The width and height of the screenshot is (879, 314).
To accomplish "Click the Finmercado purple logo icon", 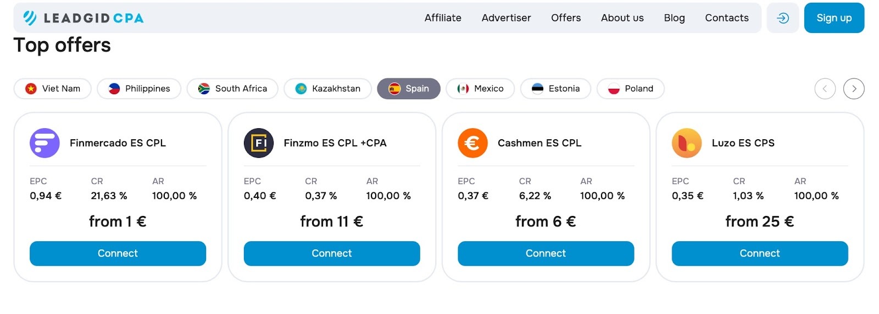I will tap(44, 143).
